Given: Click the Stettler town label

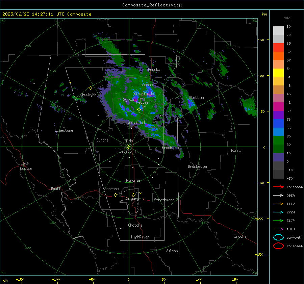Looking at the screenshot, I should coord(197,98).
